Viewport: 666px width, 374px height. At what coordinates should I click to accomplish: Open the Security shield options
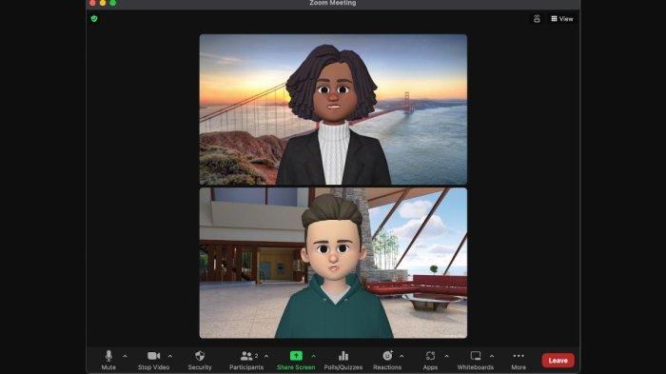[200, 360]
